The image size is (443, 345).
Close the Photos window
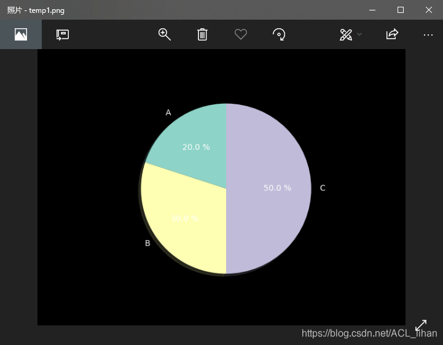point(429,10)
